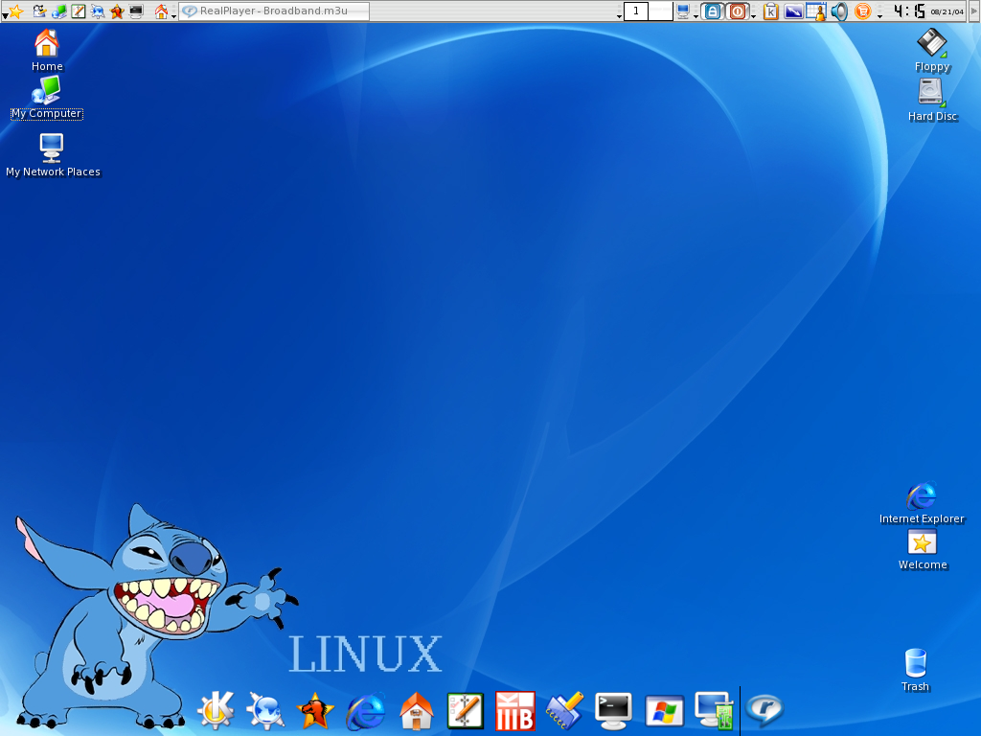Screen dimensions: 981x736
Task: Click the blue lock session button
Action: pos(713,11)
